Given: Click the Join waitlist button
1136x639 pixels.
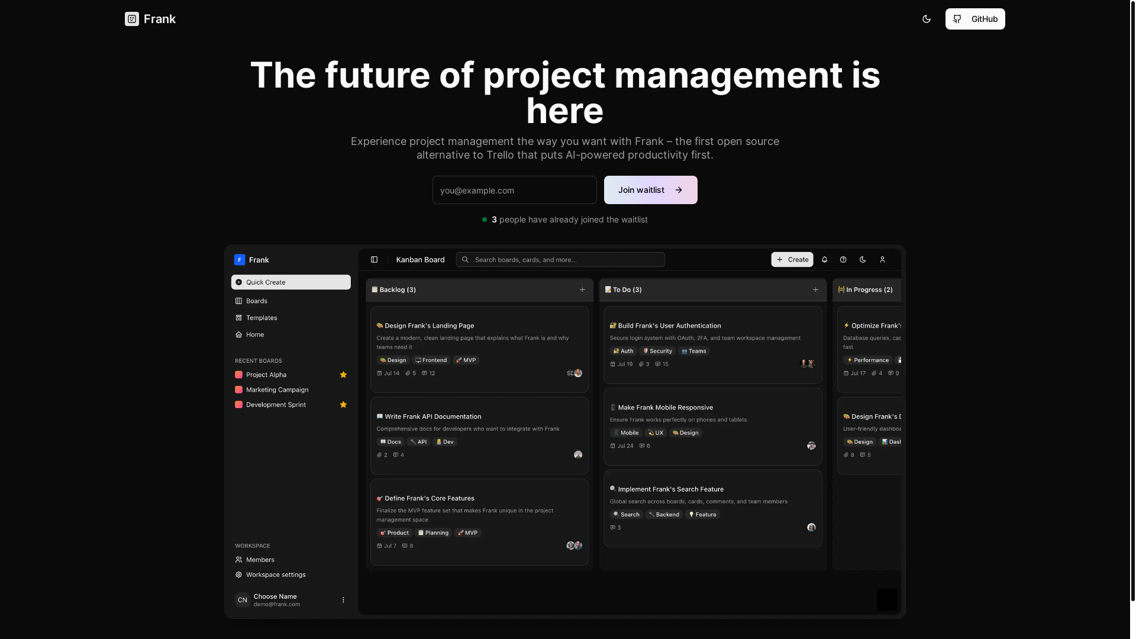Looking at the screenshot, I should coord(651,190).
